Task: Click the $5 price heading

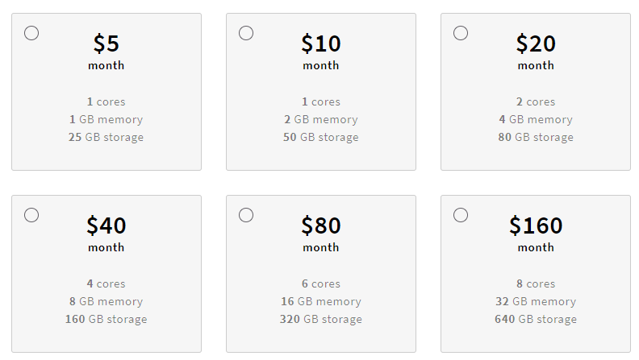Action: (106, 43)
